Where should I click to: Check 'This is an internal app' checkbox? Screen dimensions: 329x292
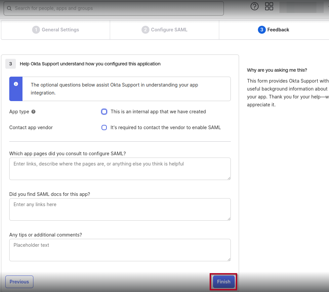click(104, 112)
